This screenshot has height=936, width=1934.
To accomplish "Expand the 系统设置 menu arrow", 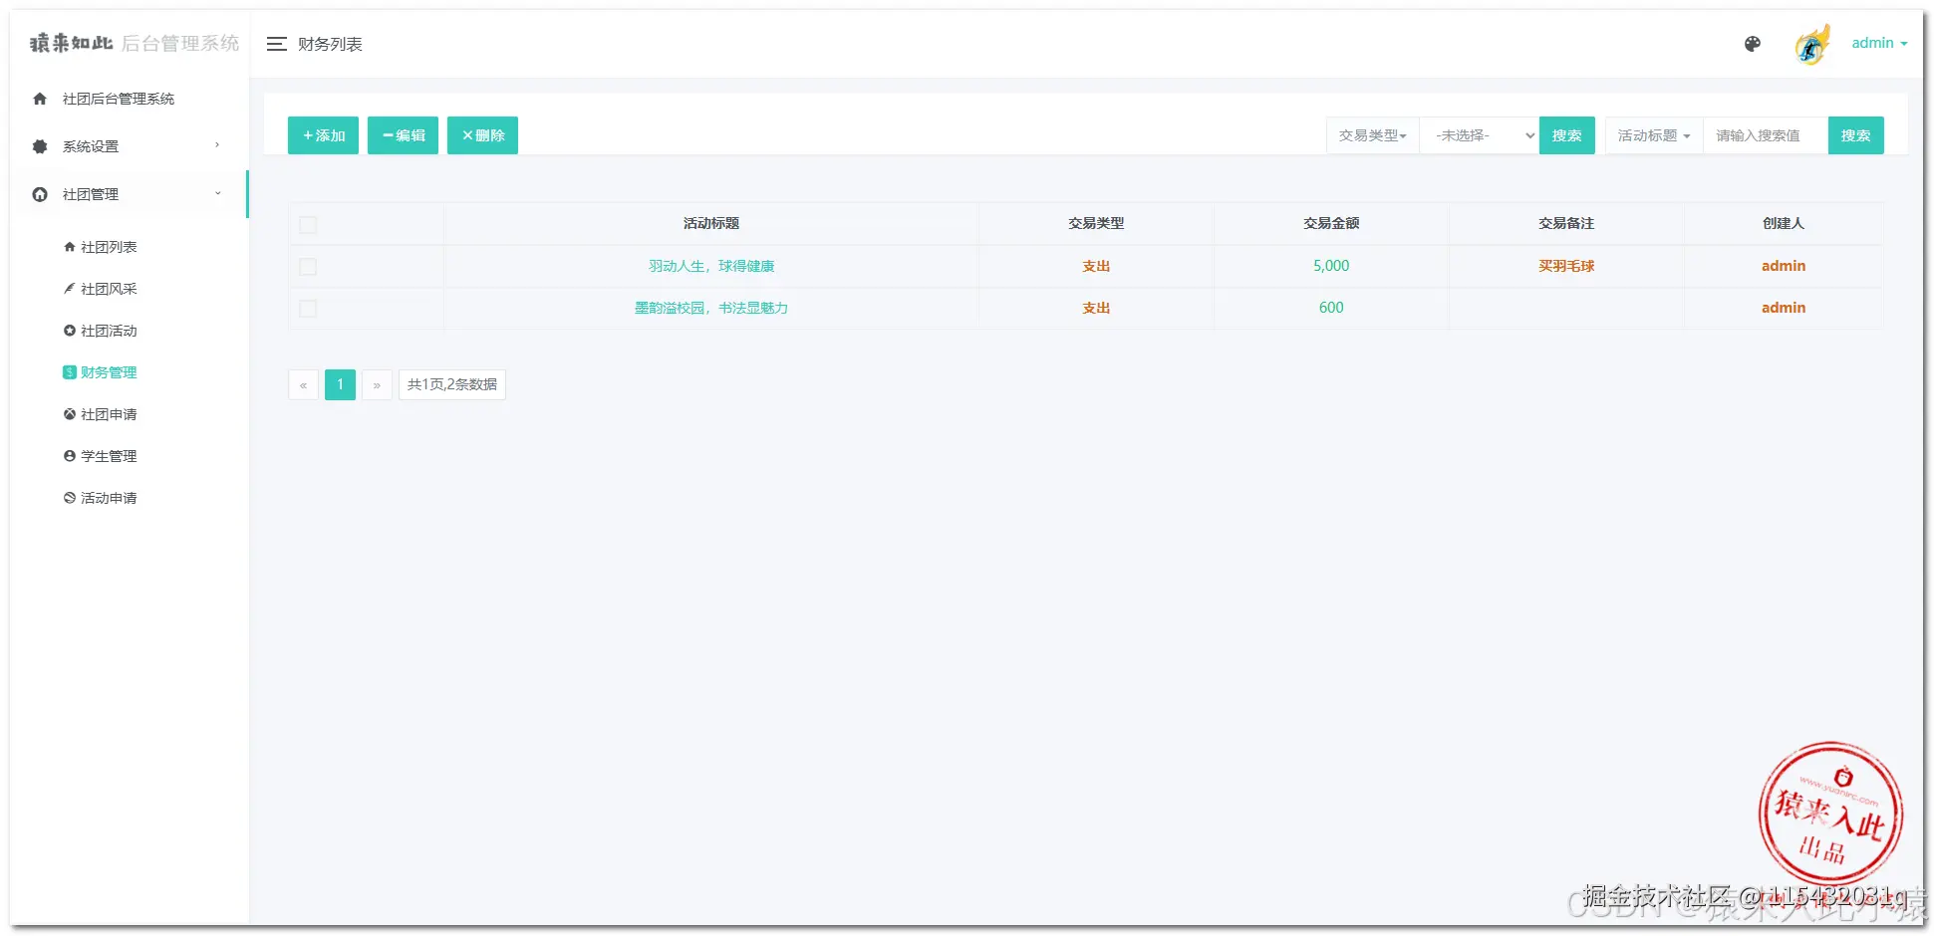I will (217, 145).
